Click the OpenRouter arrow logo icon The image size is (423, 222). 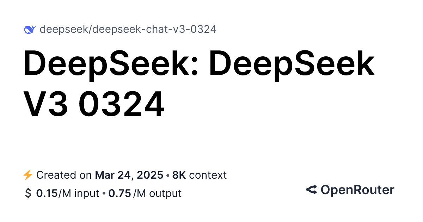point(312,190)
